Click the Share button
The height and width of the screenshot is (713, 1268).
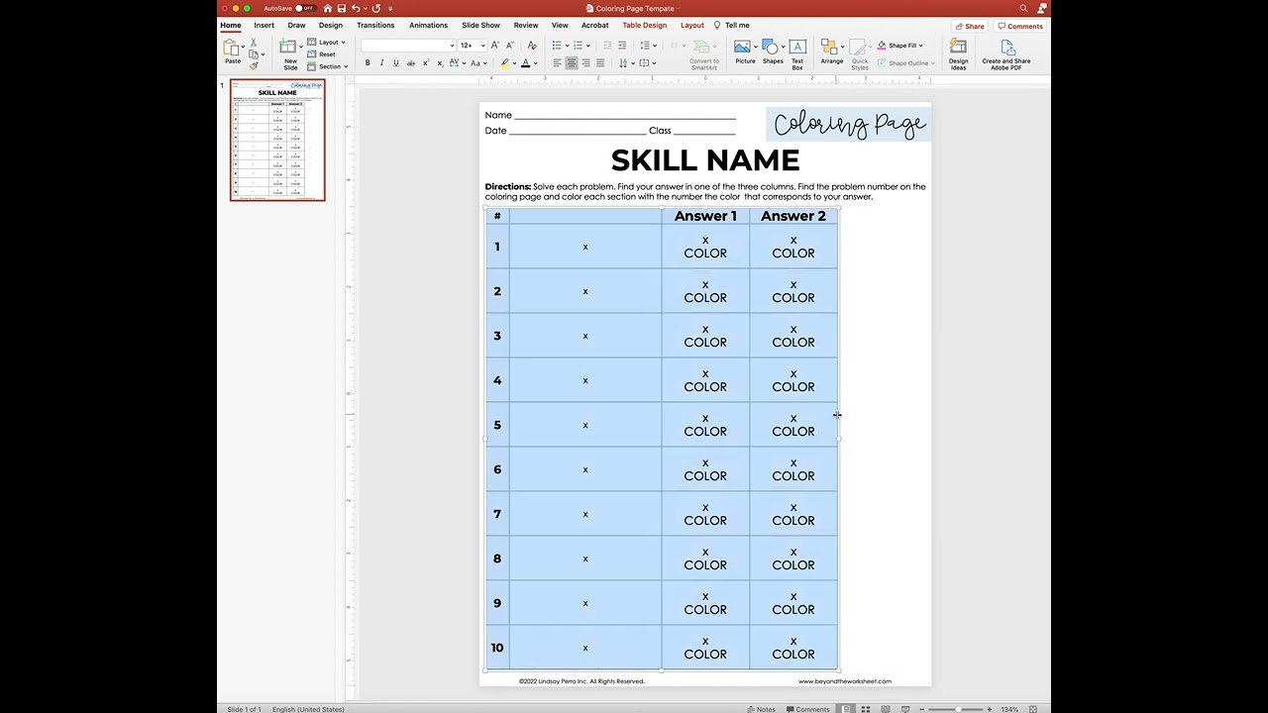tap(970, 26)
